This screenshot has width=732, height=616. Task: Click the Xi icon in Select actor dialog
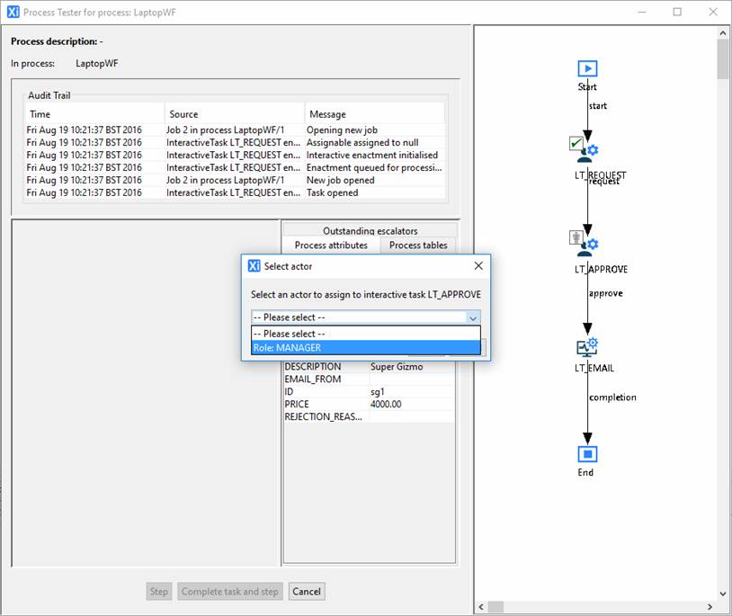[x=254, y=266]
